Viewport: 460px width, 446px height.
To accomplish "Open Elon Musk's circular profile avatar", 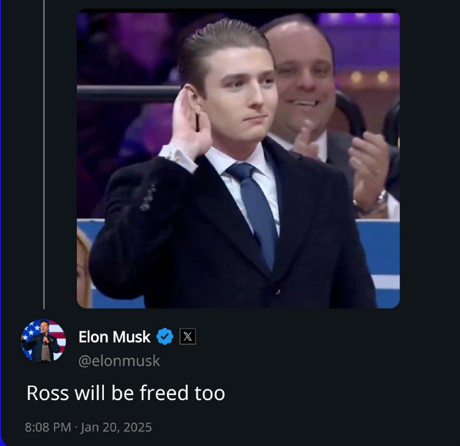I will tap(43, 341).
